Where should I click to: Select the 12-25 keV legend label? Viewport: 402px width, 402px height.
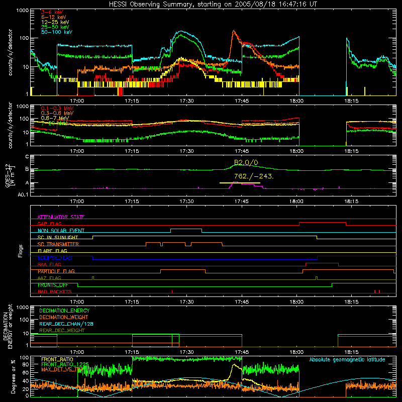coord(55,22)
